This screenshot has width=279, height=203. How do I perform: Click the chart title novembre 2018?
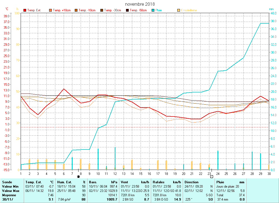[140, 4]
